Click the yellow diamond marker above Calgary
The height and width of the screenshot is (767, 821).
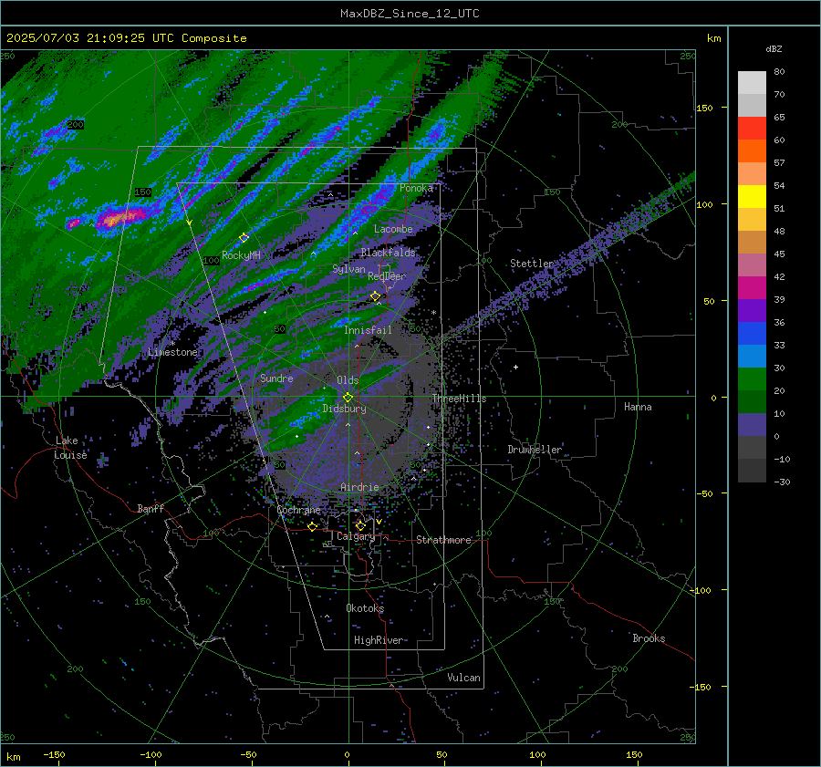click(360, 525)
